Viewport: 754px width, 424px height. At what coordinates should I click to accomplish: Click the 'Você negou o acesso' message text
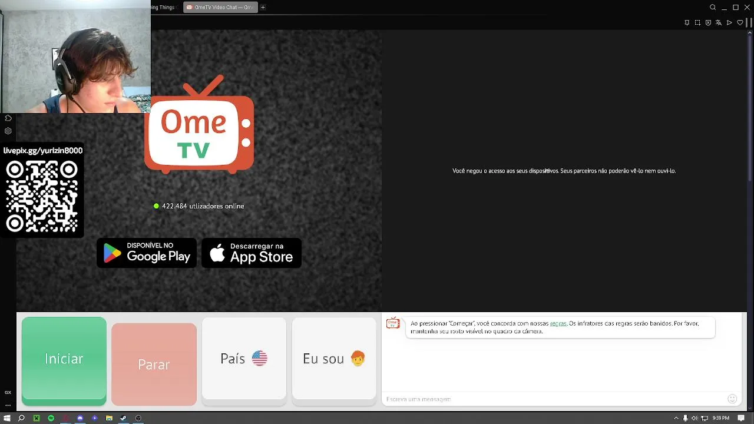click(564, 171)
